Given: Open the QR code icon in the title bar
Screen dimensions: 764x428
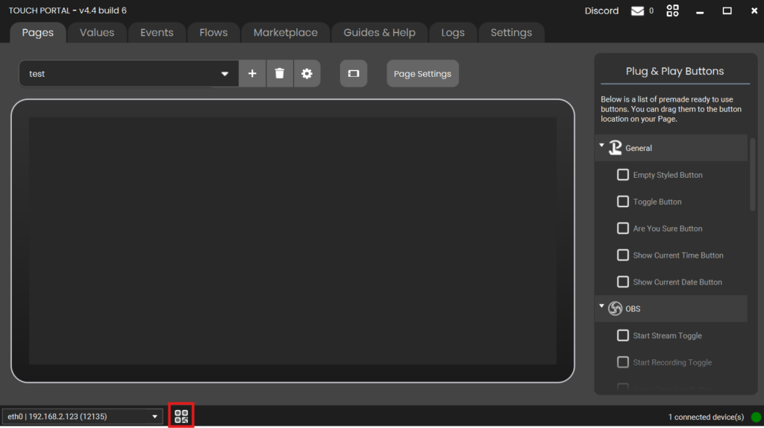Looking at the screenshot, I should pos(672,10).
